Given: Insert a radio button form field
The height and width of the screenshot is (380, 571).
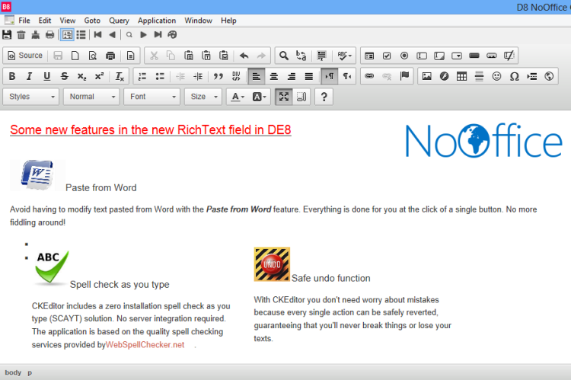Looking at the screenshot, I should click(404, 56).
